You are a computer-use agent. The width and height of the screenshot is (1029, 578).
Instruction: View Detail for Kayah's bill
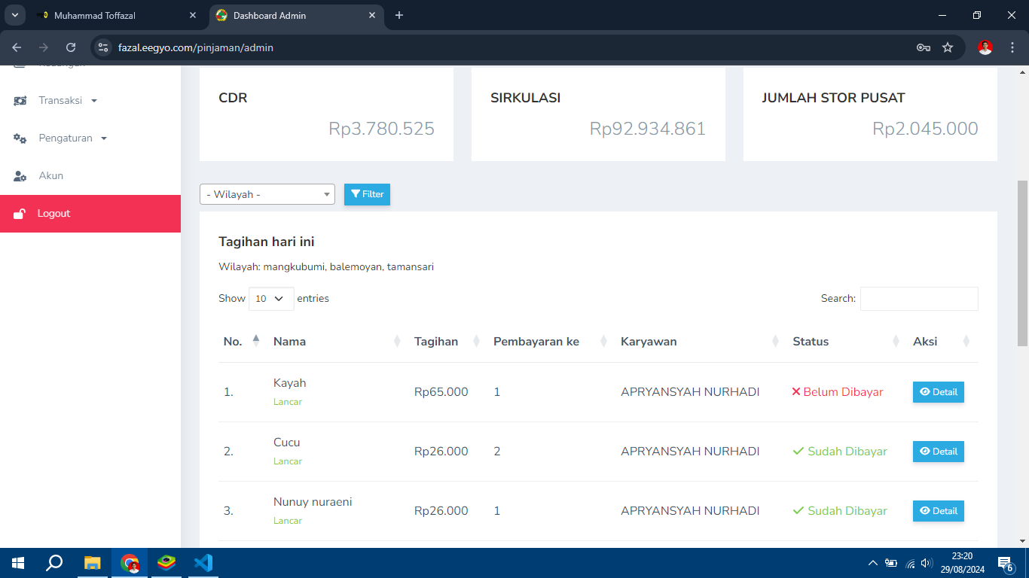pyautogui.click(x=938, y=392)
